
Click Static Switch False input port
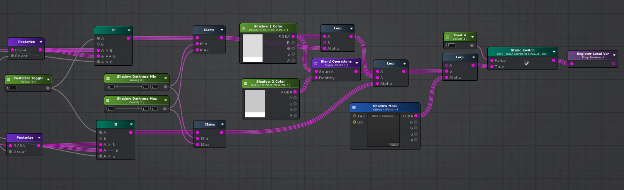[492, 60]
